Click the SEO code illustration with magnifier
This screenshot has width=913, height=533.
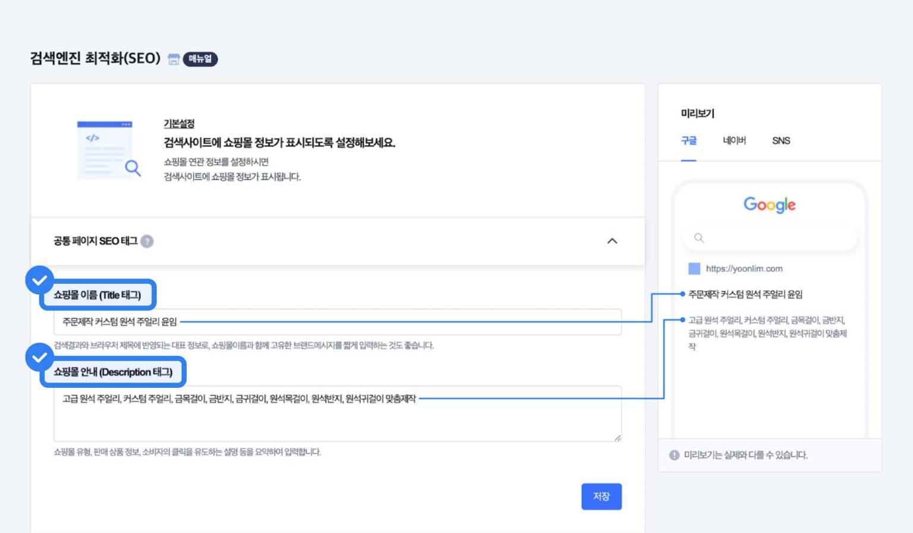108,149
